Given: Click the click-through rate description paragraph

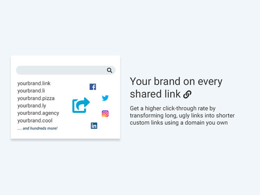Looking at the screenshot, I should (x=182, y=116).
